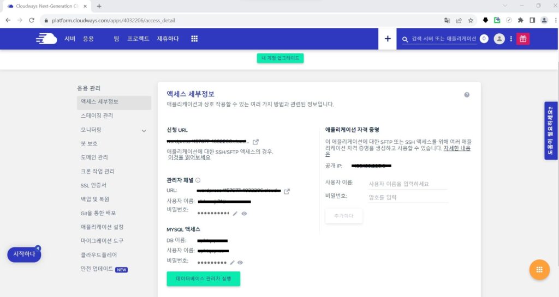Open a new browser tab
Image resolution: width=559 pixels, height=297 pixels.
99,6
